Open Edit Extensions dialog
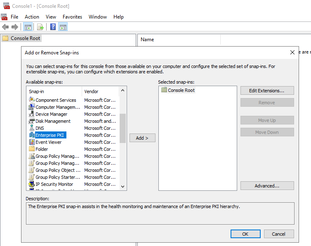 (x=267, y=91)
